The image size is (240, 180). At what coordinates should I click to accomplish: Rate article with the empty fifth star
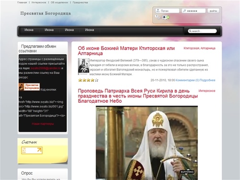point(96,80)
